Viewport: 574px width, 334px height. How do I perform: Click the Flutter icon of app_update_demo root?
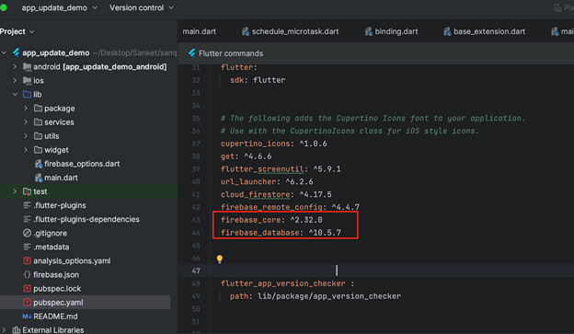pyautogui.click(x=17, y=52)
